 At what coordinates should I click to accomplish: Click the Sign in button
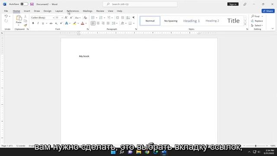point(233,4)
